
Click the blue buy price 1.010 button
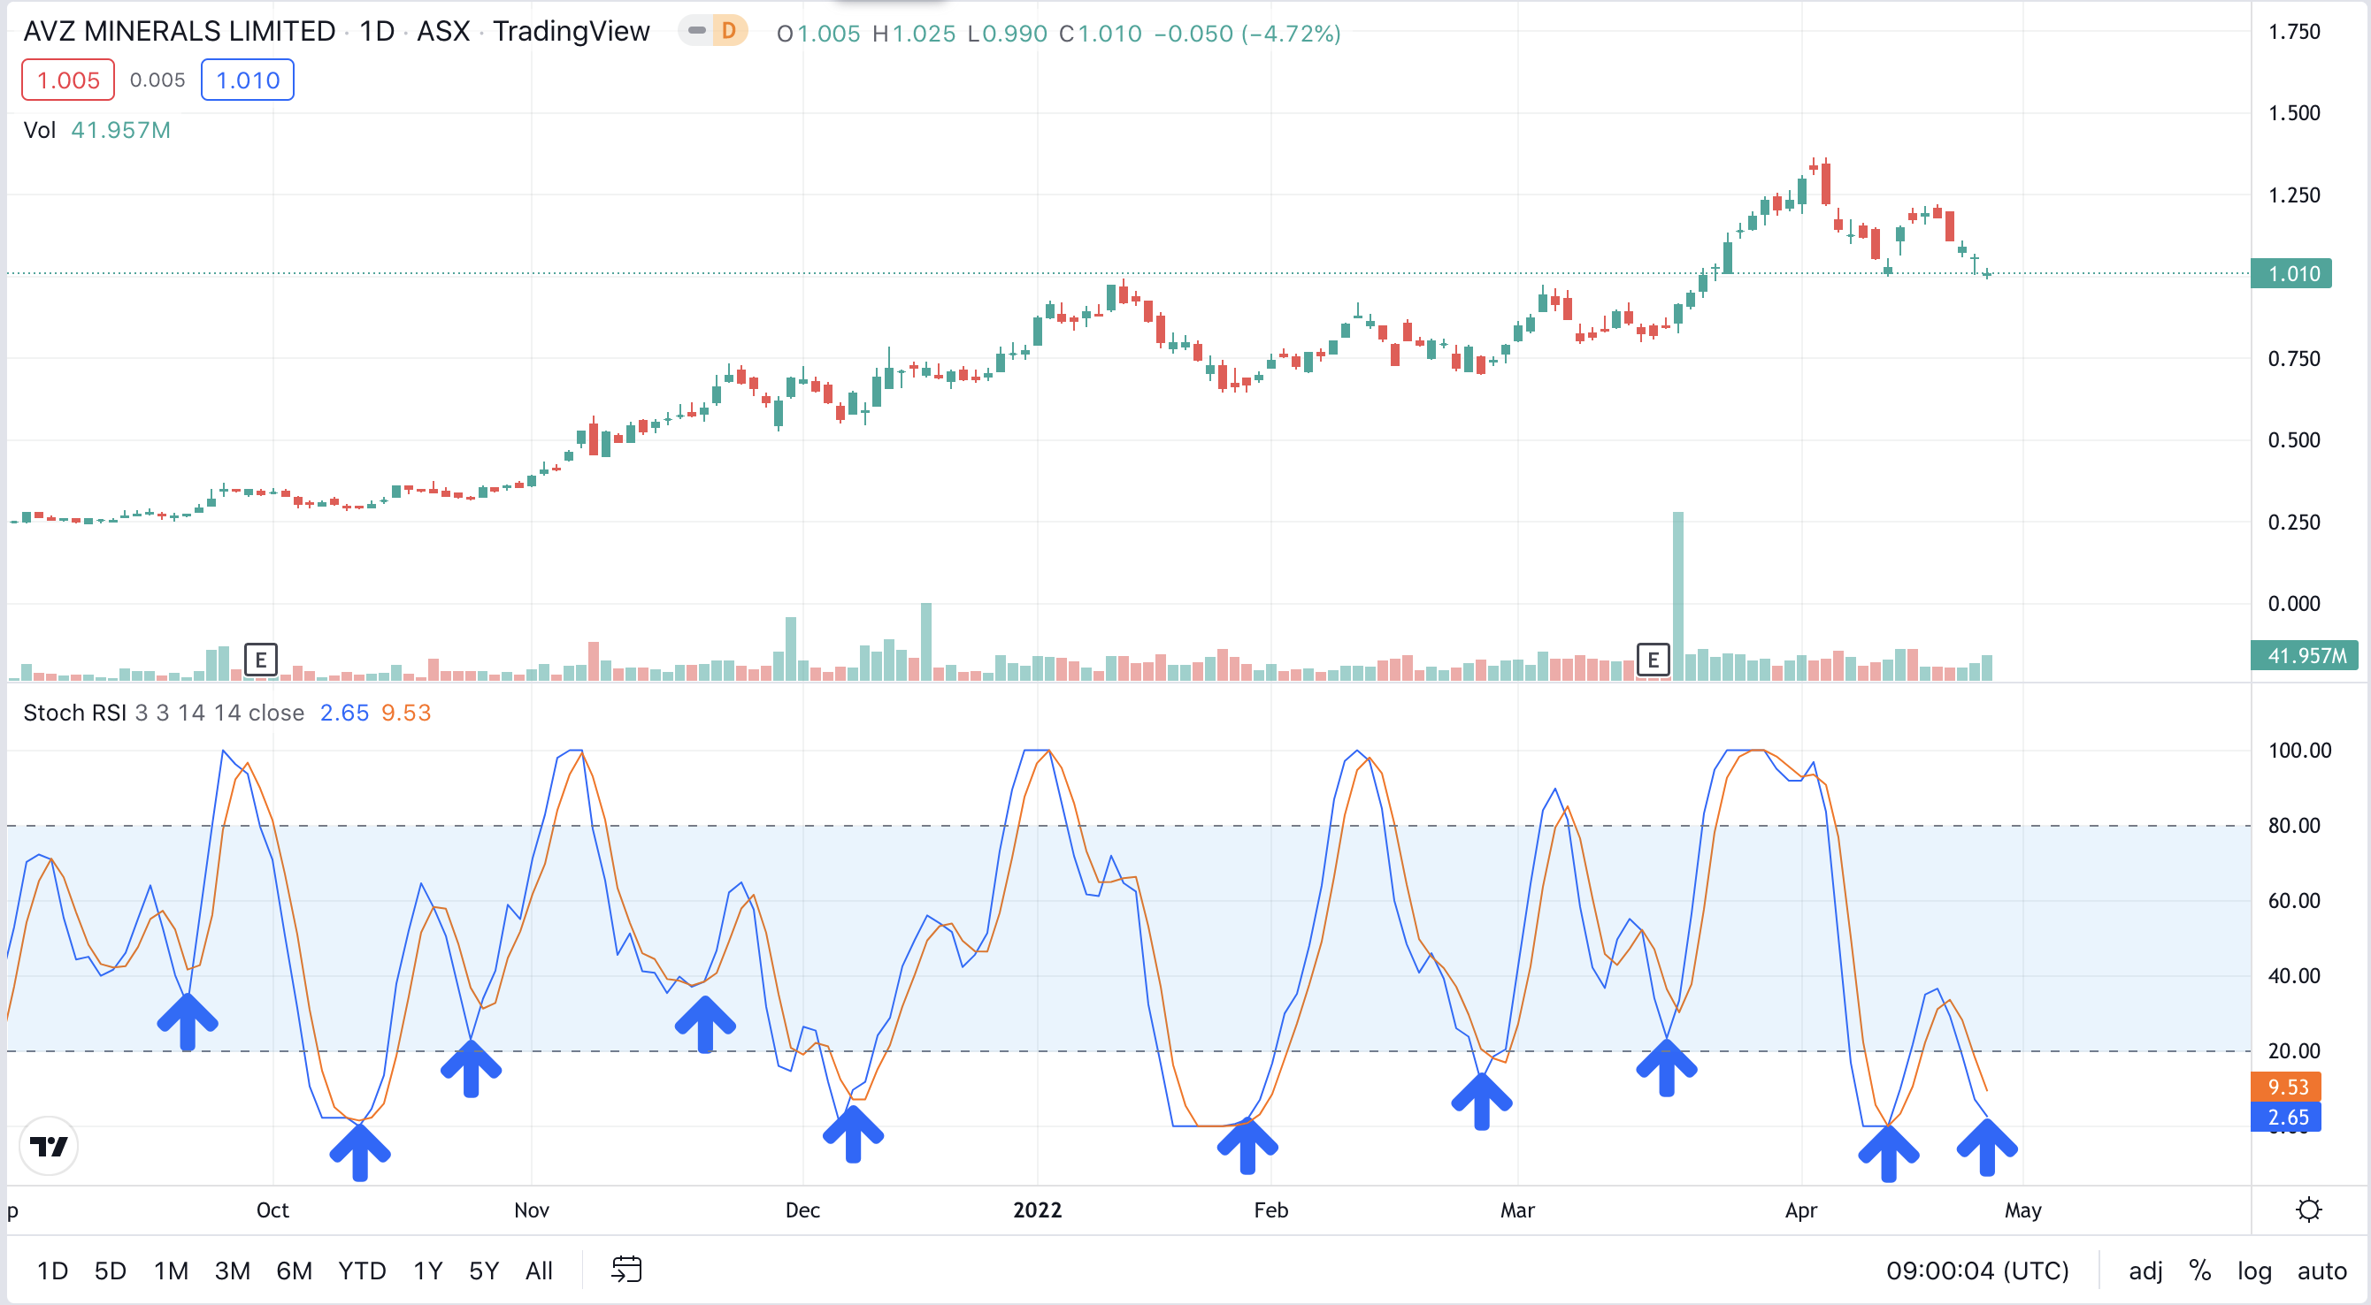point(248,80)
